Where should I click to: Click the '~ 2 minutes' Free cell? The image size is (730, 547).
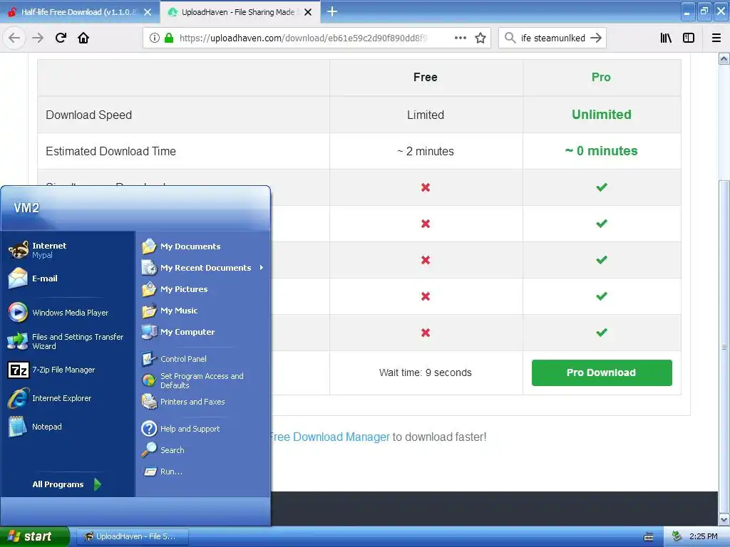pos(426,151)
